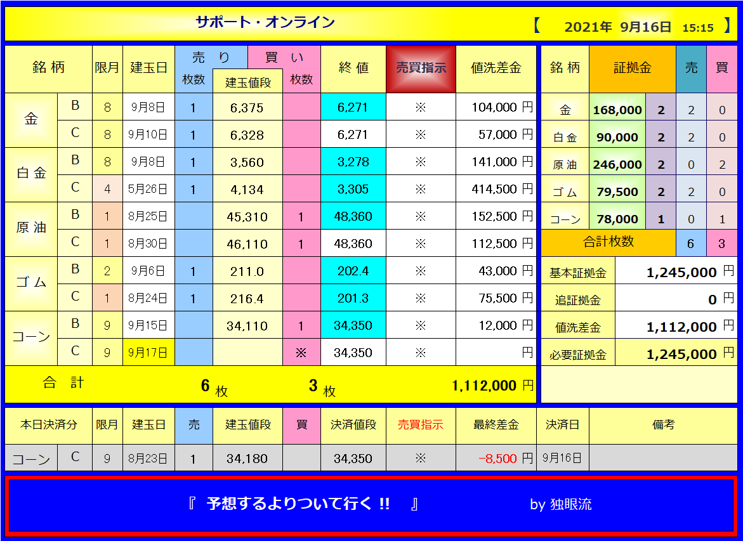The width and height of the screenshot is (743, 541).
Task: Click the 決済値段 column header
Action: pos(353,425)
